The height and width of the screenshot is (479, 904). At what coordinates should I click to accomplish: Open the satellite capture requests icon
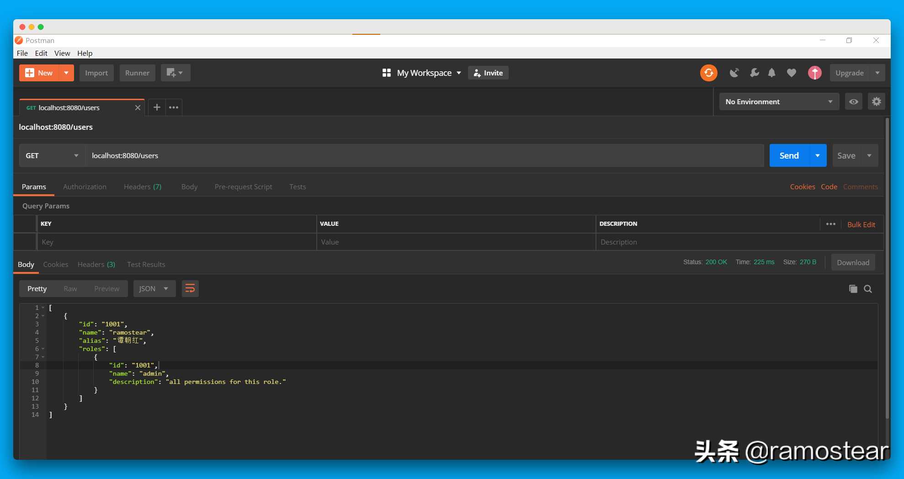[x=734, y=73]
